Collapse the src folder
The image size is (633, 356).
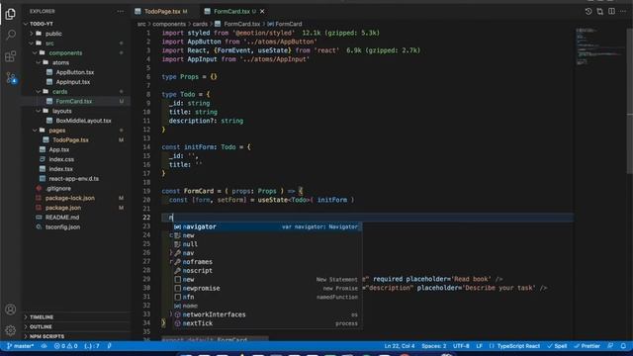pyautogui.click(x=49, y=44)
